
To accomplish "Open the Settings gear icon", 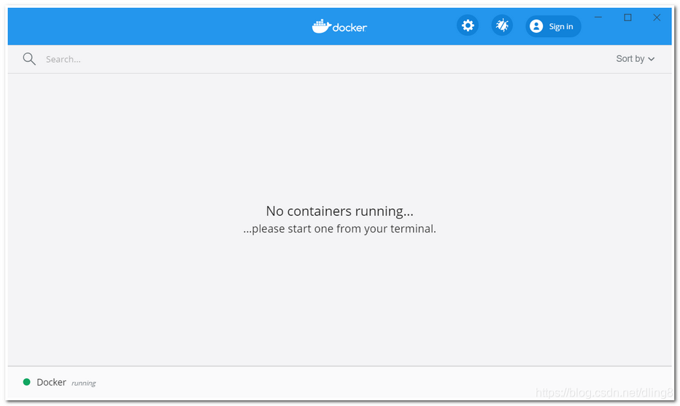I will click(468, 26).
